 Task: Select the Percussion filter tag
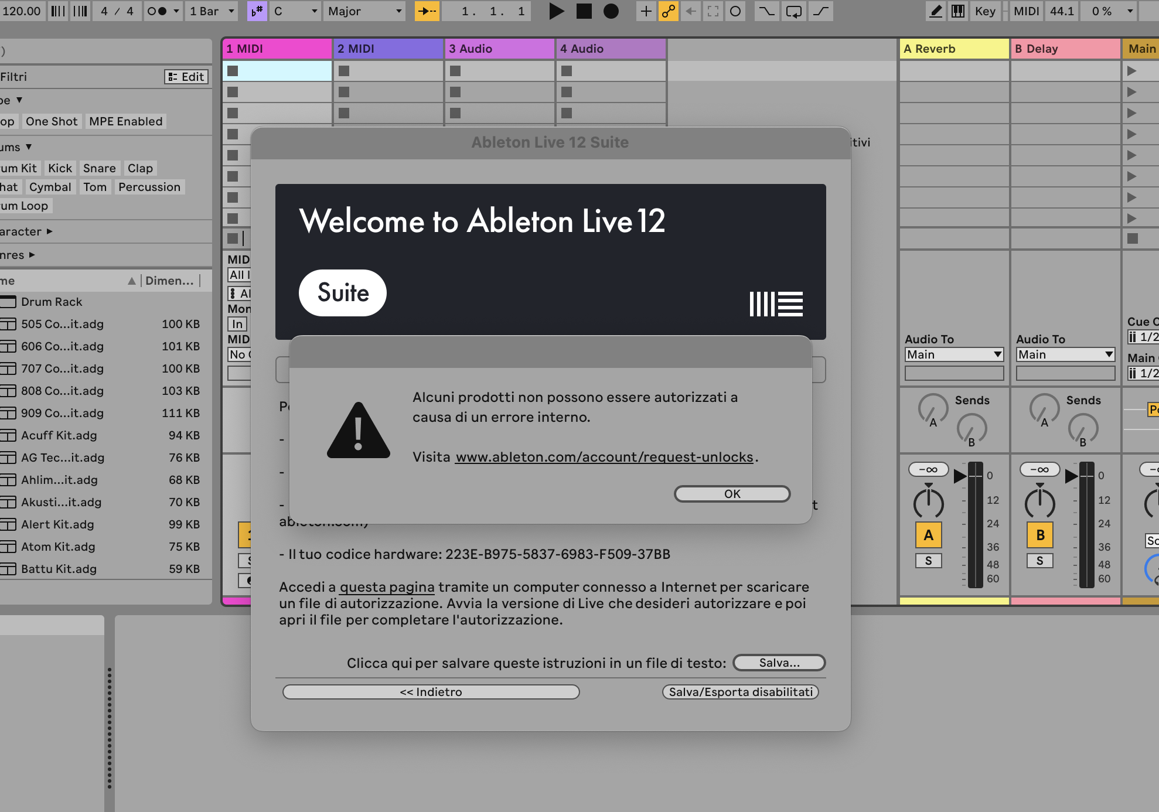tap(149, 187)
